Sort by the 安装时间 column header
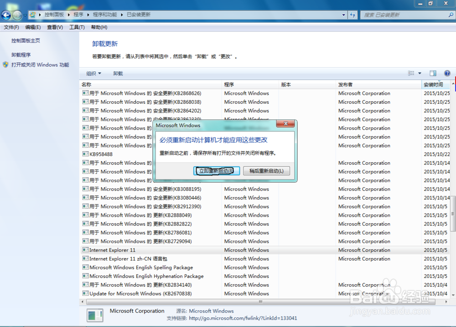The image size is (456, 327). 436,85
